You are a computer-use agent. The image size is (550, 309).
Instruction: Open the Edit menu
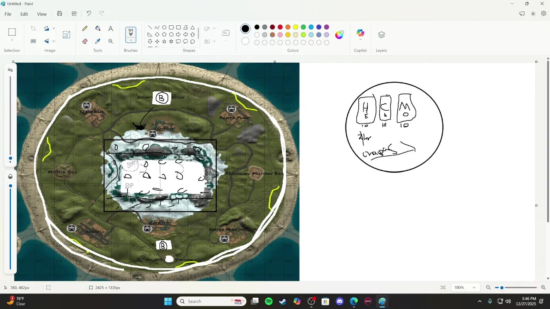(x=24, y=14)
